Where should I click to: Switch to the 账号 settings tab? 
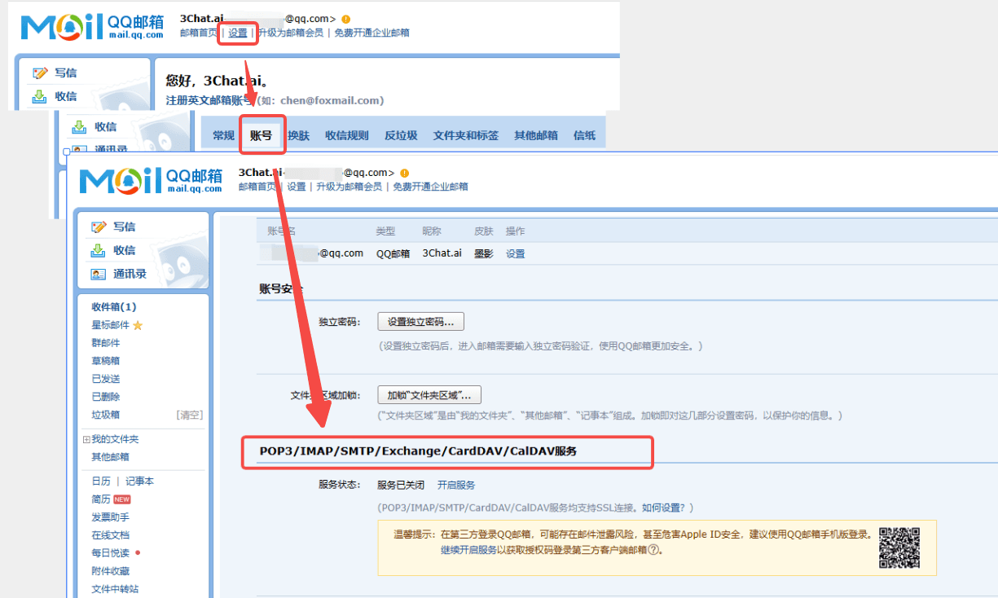tap(261, 135)
